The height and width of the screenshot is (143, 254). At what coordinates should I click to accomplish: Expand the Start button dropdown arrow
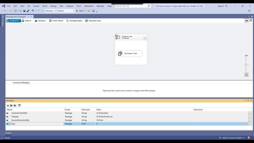[85, 11]
